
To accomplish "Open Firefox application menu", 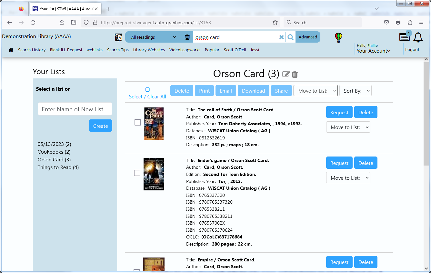I will [x=421, y=23].
